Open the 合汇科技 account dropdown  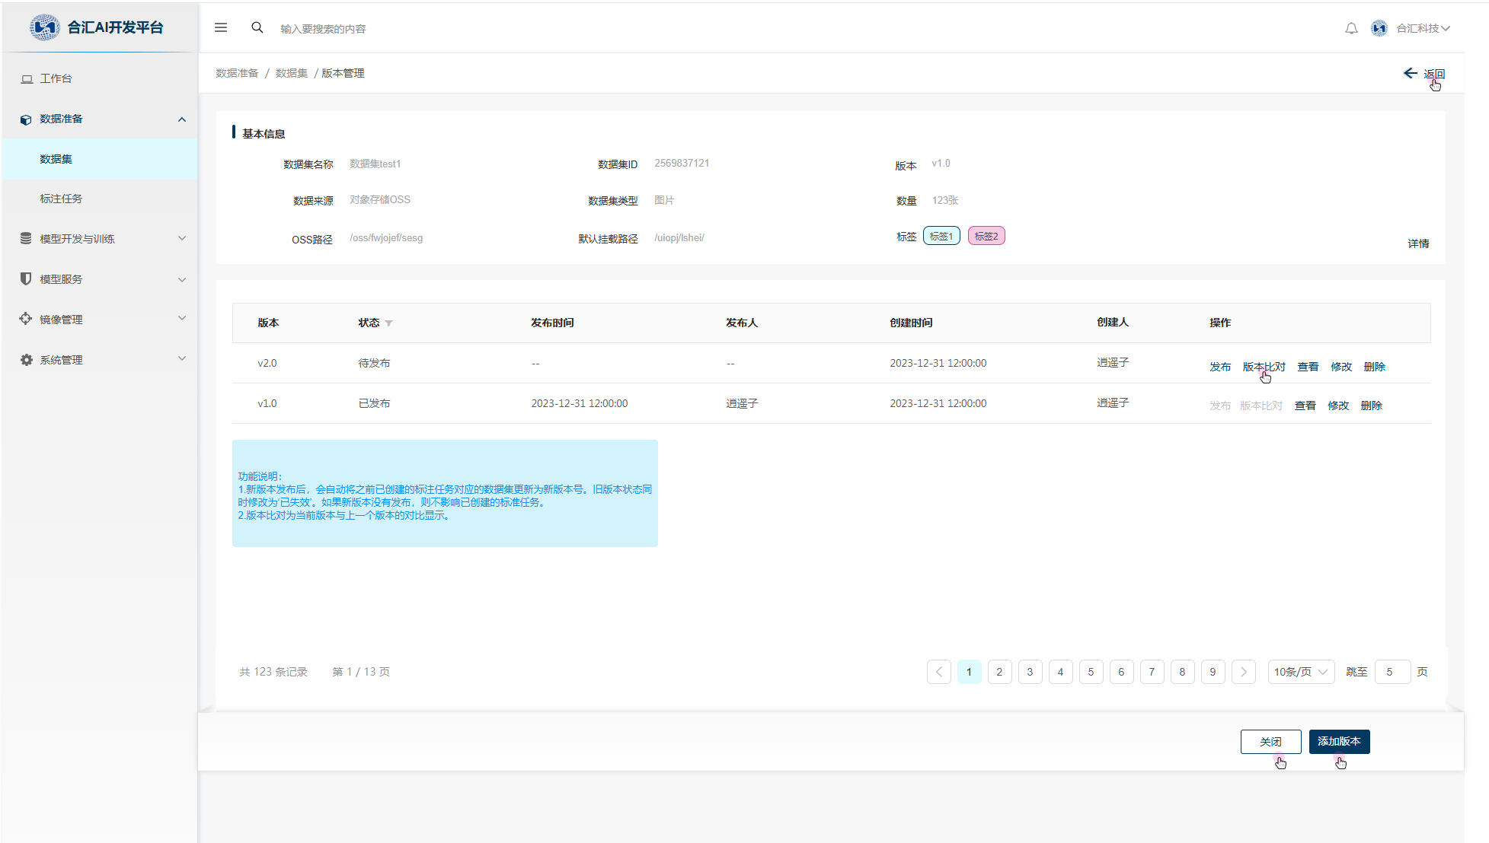coord(1423,29)
